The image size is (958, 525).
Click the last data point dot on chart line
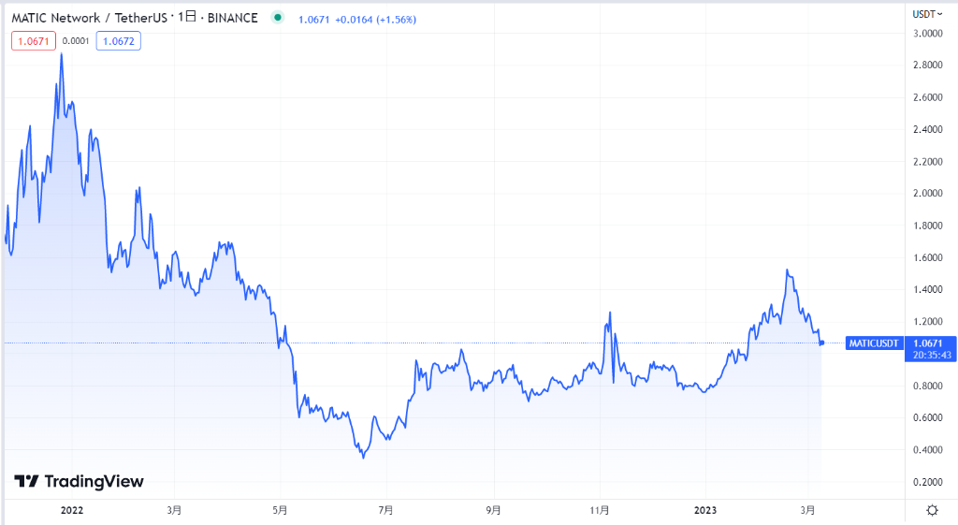click(821, 343)
